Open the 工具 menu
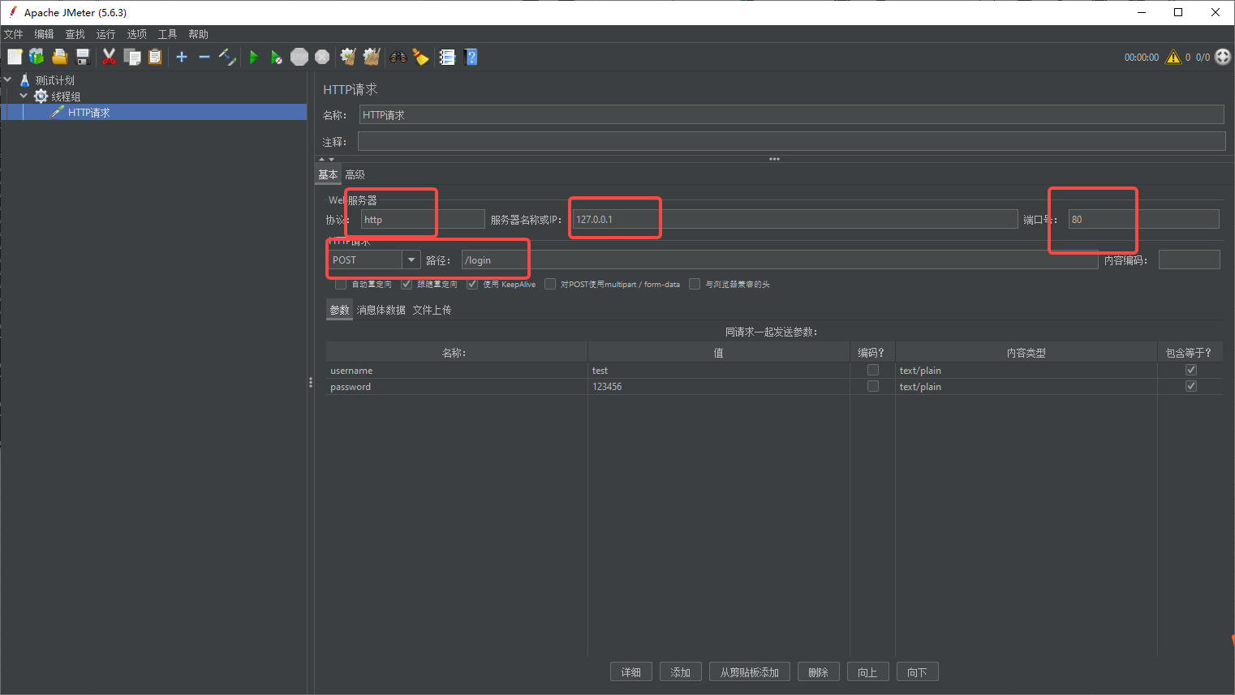 click(x=167, y=34)
